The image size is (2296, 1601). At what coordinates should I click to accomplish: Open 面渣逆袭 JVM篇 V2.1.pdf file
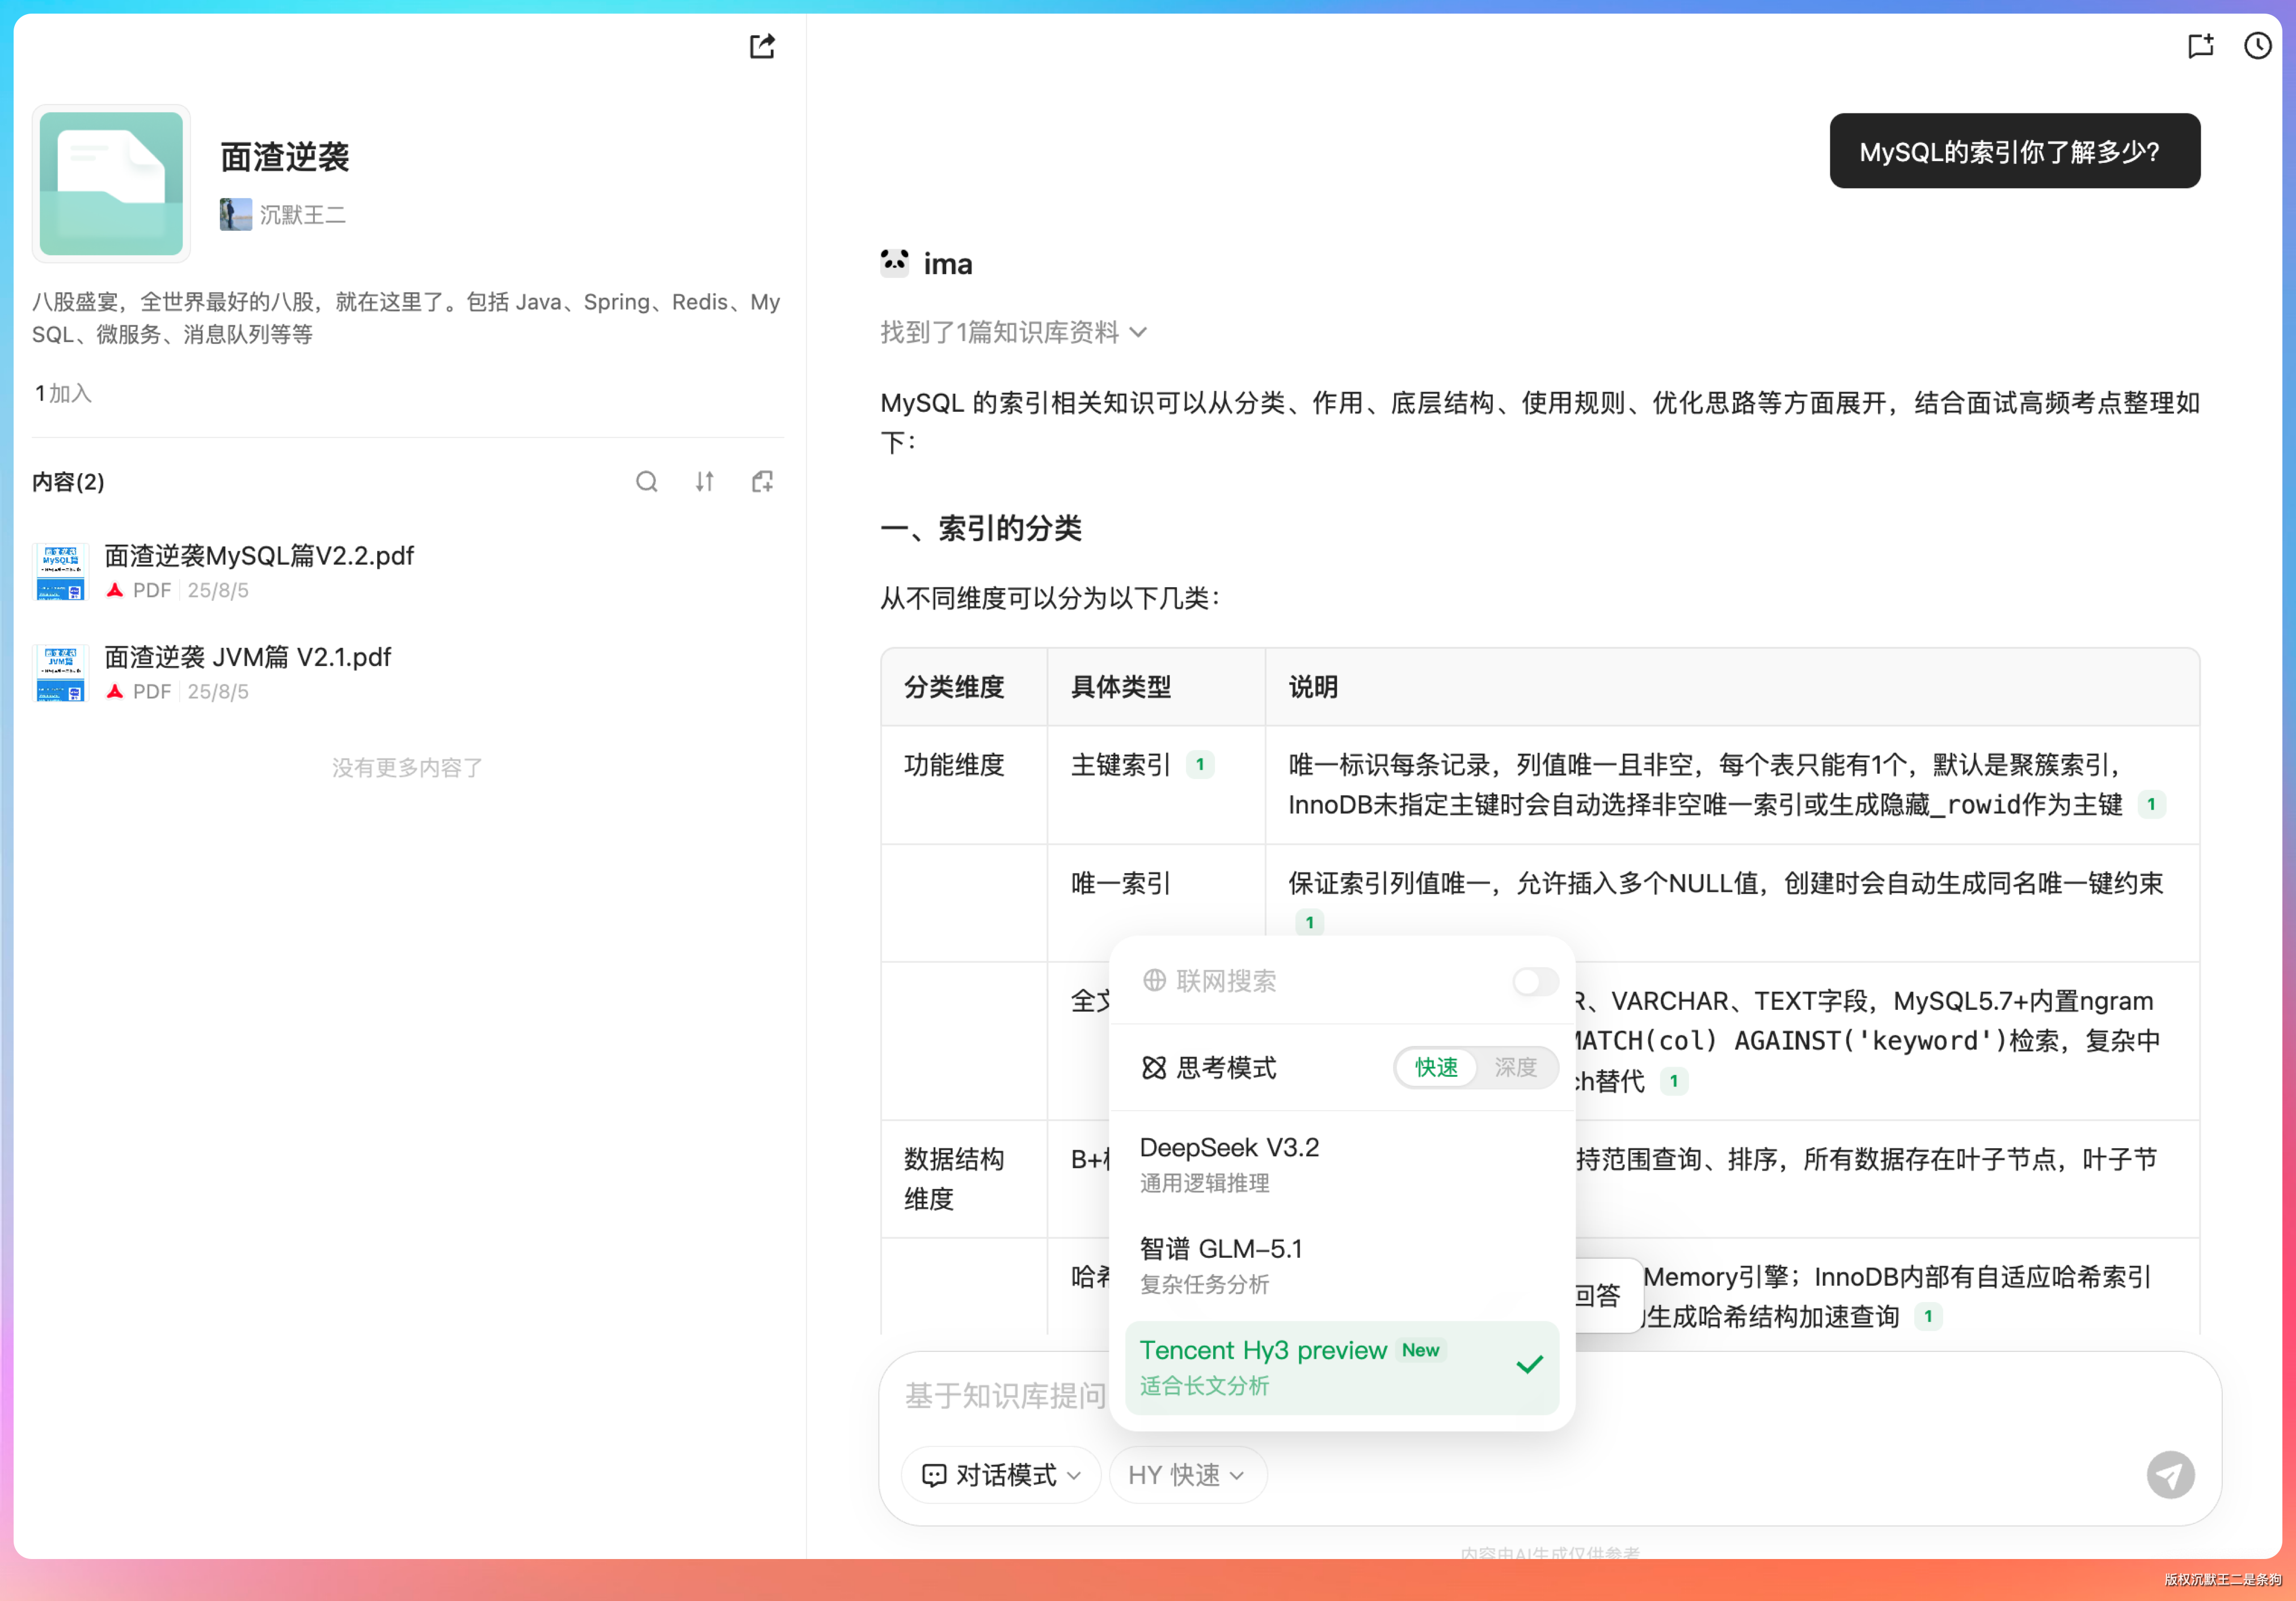[247, 657]
